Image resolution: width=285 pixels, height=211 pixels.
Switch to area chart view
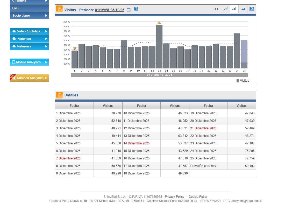click(243, 9)
